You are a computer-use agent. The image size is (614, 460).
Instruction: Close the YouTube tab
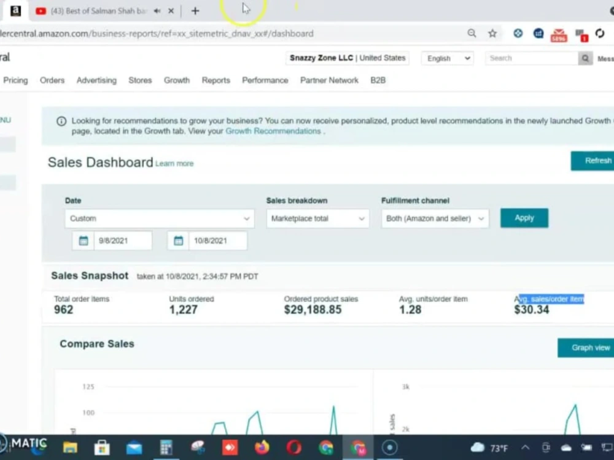(x=171, y=11)
